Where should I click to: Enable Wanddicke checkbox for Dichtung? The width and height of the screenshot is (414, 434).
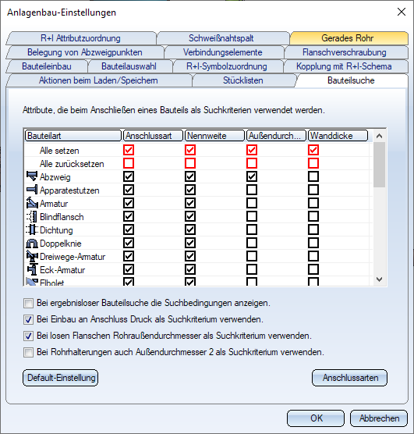(313, 229)
